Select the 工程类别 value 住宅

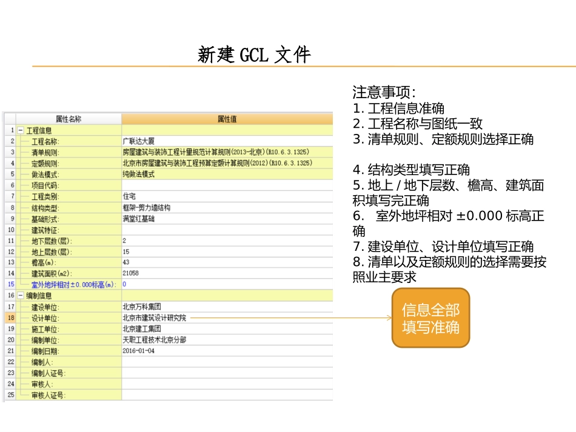pos(227,196)
